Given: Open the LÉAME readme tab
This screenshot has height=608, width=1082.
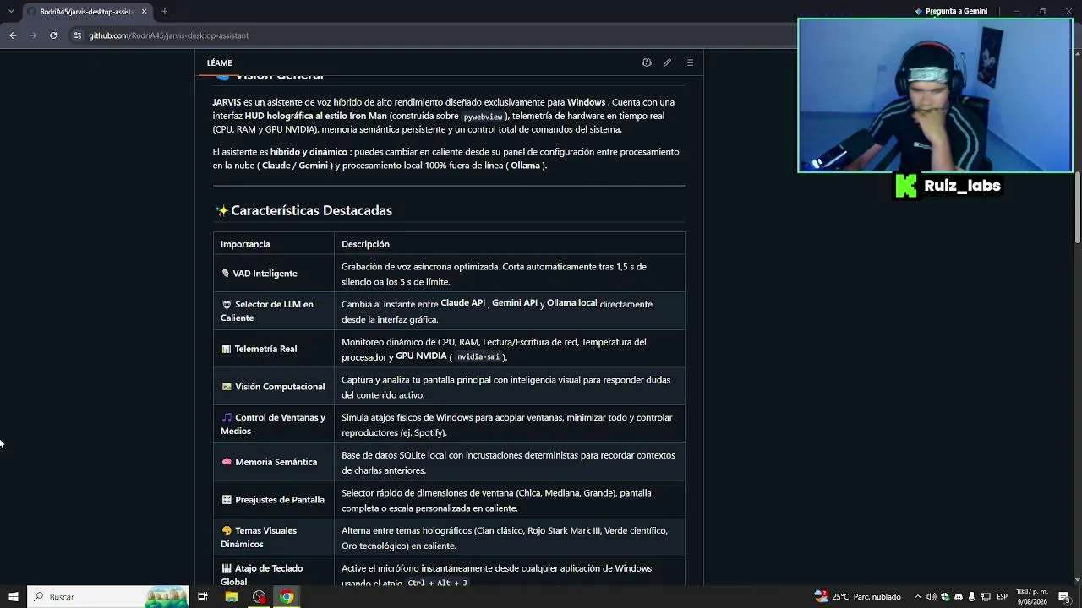Looking at the screenshot, I should coord(219,62).
